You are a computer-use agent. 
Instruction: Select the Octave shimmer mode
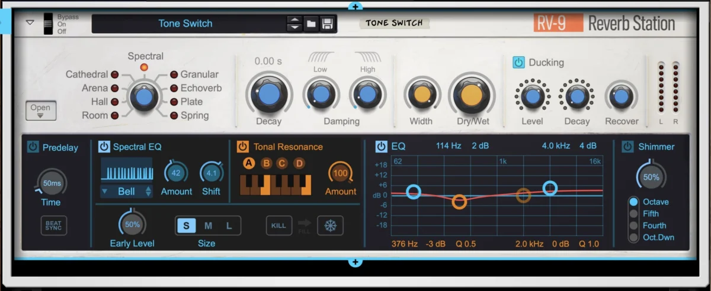634,202
